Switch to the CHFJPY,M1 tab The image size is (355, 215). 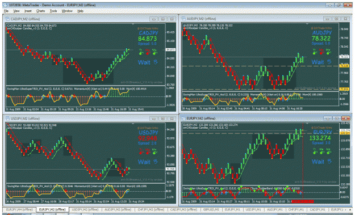click(x=296, y=209)
